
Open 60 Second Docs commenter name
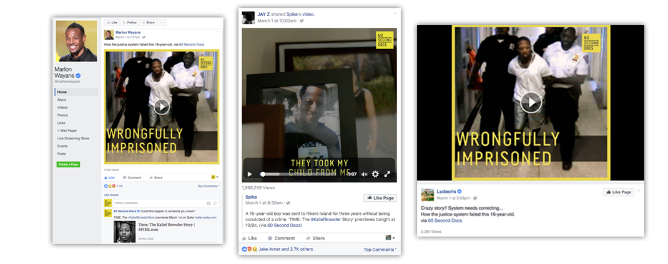point(125,211)
